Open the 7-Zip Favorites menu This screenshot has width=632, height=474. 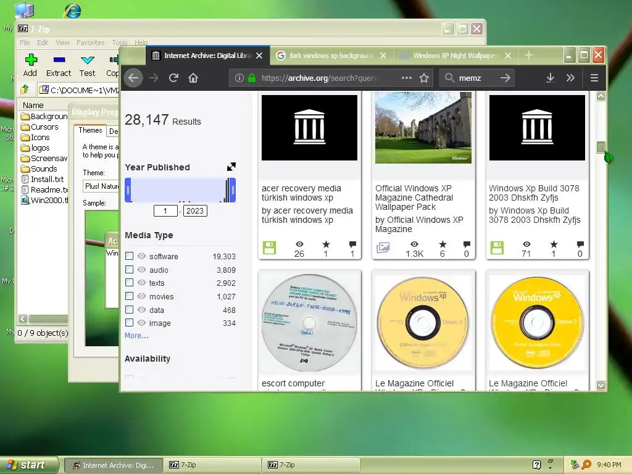click(90, 43)
